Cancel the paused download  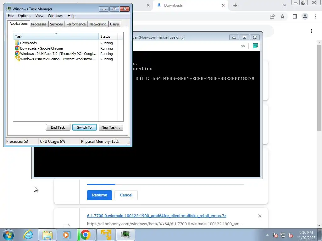[x=126, y=195]
